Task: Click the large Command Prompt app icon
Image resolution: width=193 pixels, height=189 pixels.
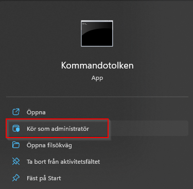Action: coord(97,33)
